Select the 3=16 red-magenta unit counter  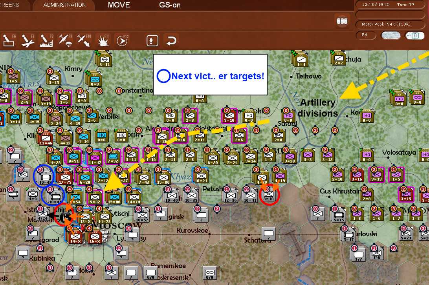coord(357,175)
